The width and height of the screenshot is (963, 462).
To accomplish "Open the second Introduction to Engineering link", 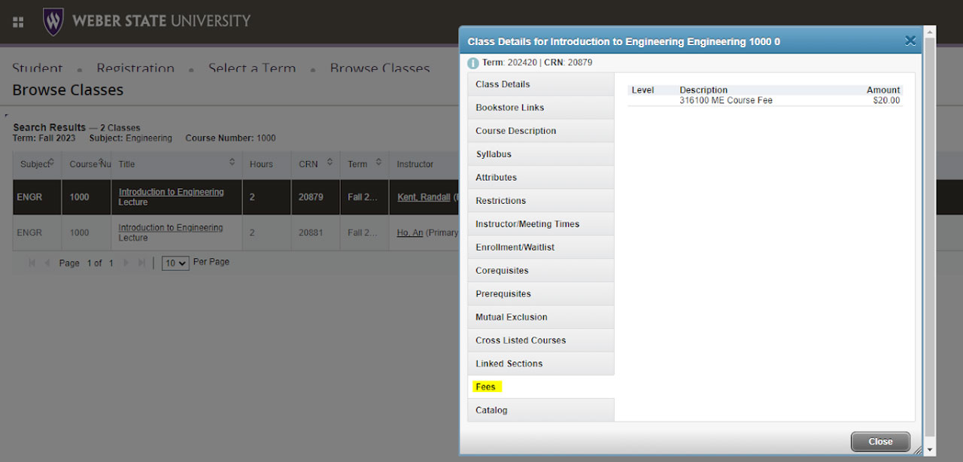I will click(x=171, y=228).
